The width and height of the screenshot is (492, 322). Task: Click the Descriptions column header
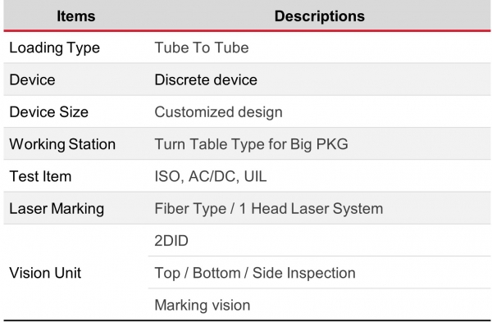click(320, 16)
